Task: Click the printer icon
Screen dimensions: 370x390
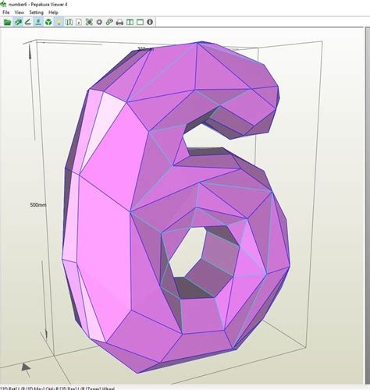Action: pos(119,22)
